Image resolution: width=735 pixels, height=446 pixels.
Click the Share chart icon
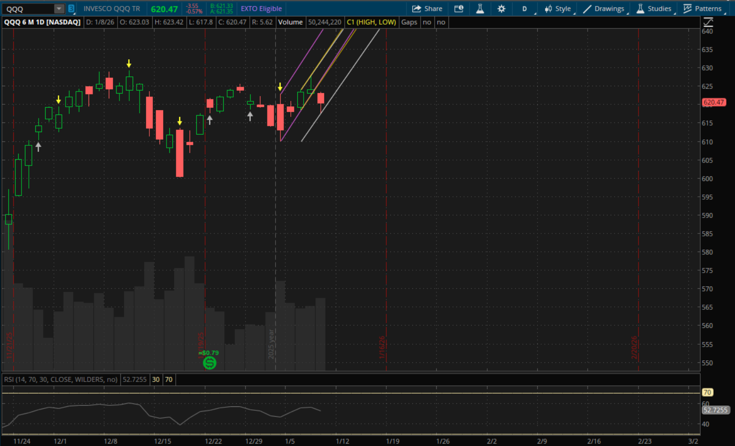427,9
